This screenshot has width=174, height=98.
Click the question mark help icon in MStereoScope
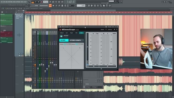pos(117,29)
